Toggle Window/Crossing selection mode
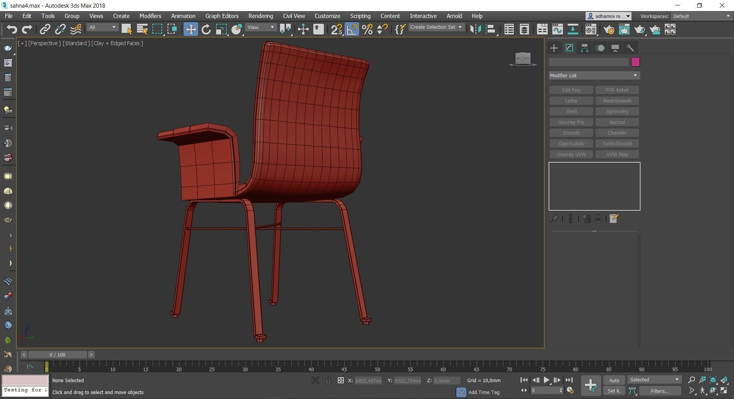 click(172, 29)
